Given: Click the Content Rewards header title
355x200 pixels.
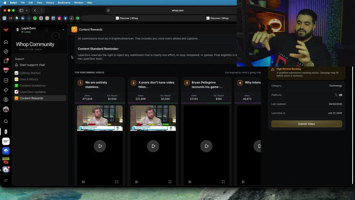Looking at the screenshot, I should pos(90,29).
